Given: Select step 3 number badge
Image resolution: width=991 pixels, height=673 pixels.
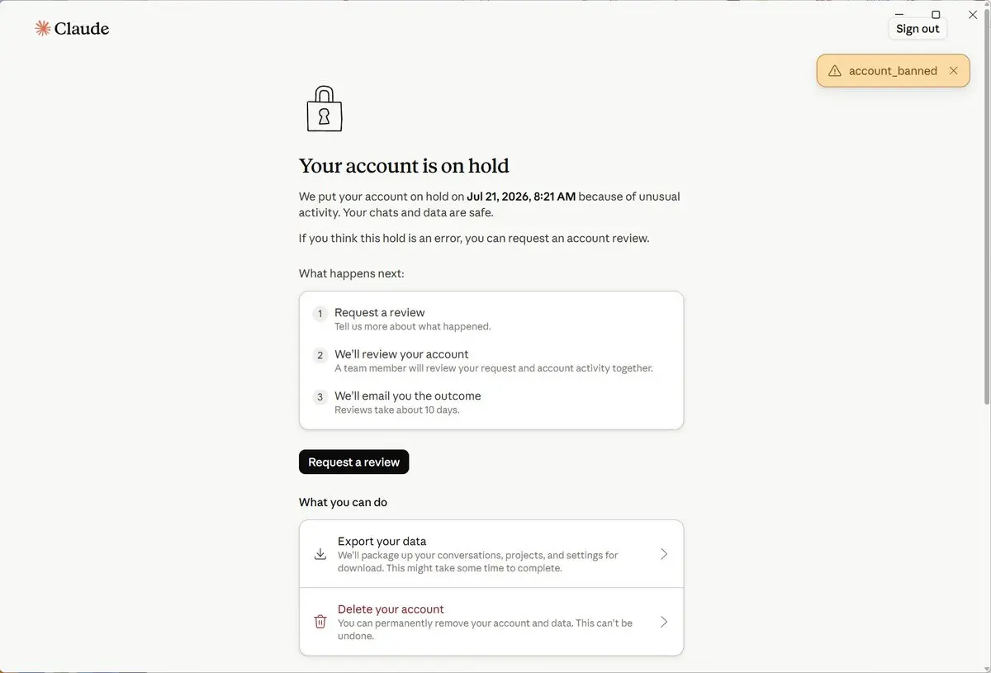Looking at the screenshot, I should click(x=320, y=397).
